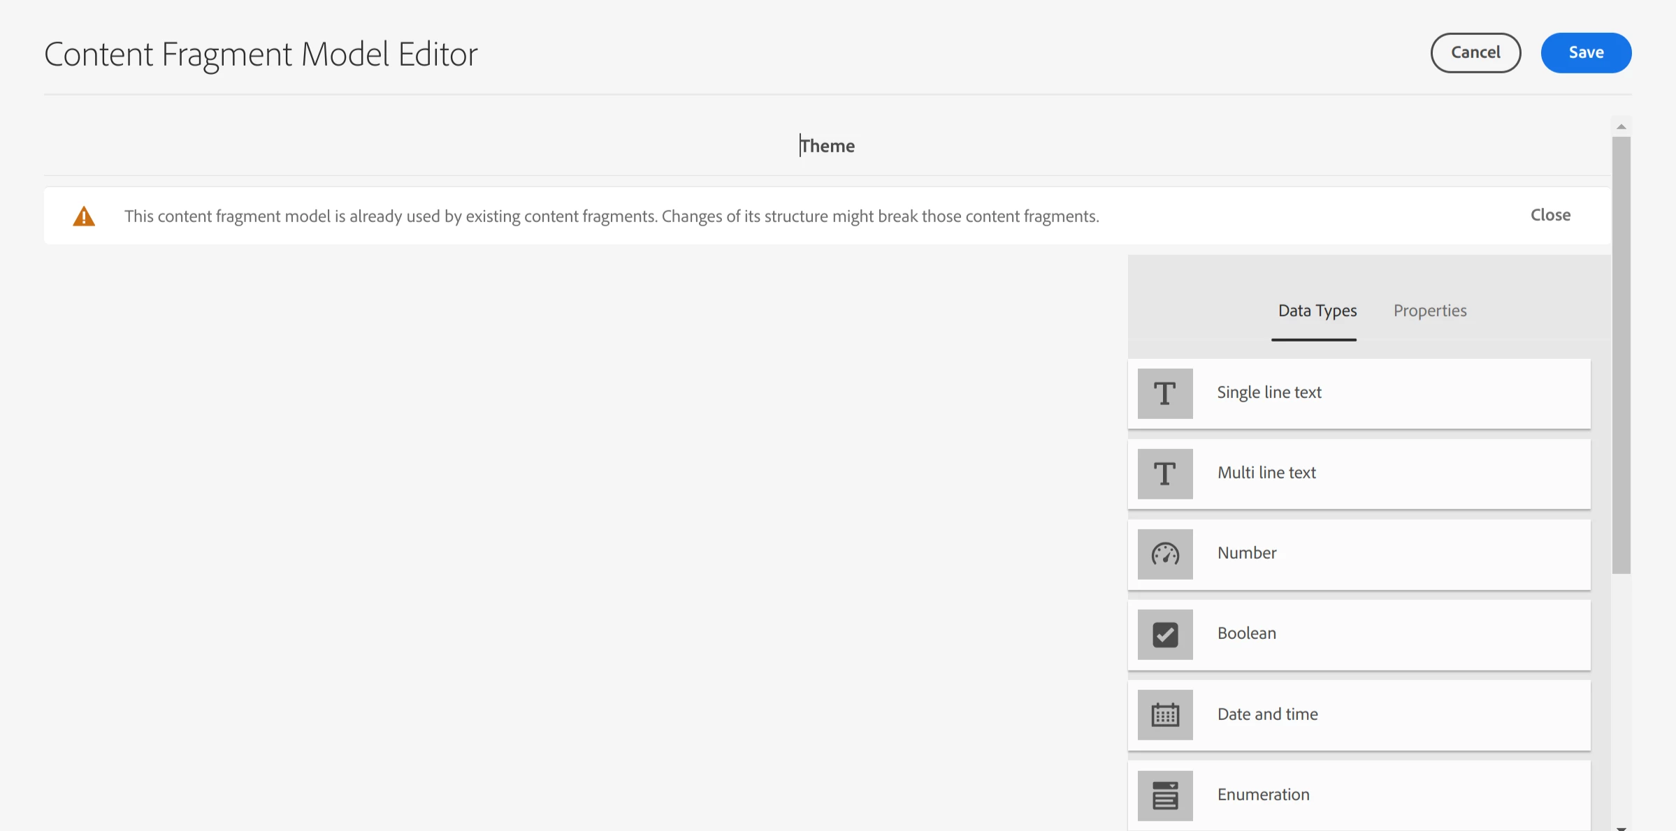Click the orange warning triangle icon
The height and width of the screenshot is (831, 1676).
click(84, 216)
